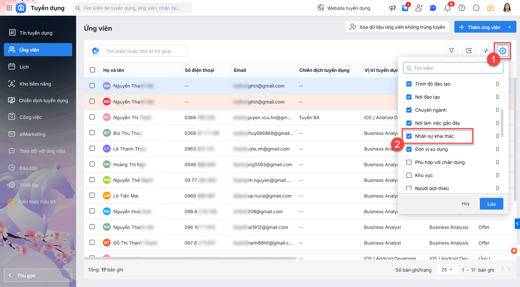
Task: Uncheck Đơn vị sử dụng column
Action: (x=409, y=149)
